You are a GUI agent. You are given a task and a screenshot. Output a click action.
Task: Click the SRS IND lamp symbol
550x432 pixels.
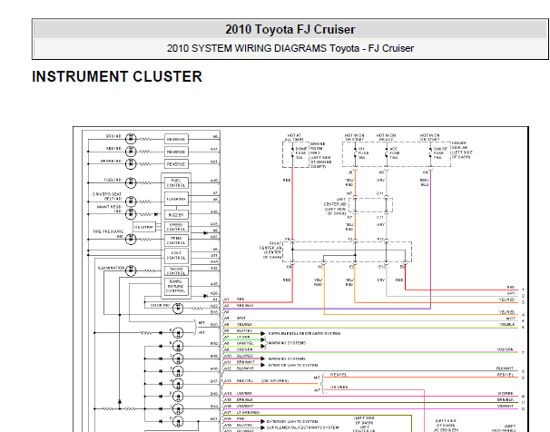(131, 139)
